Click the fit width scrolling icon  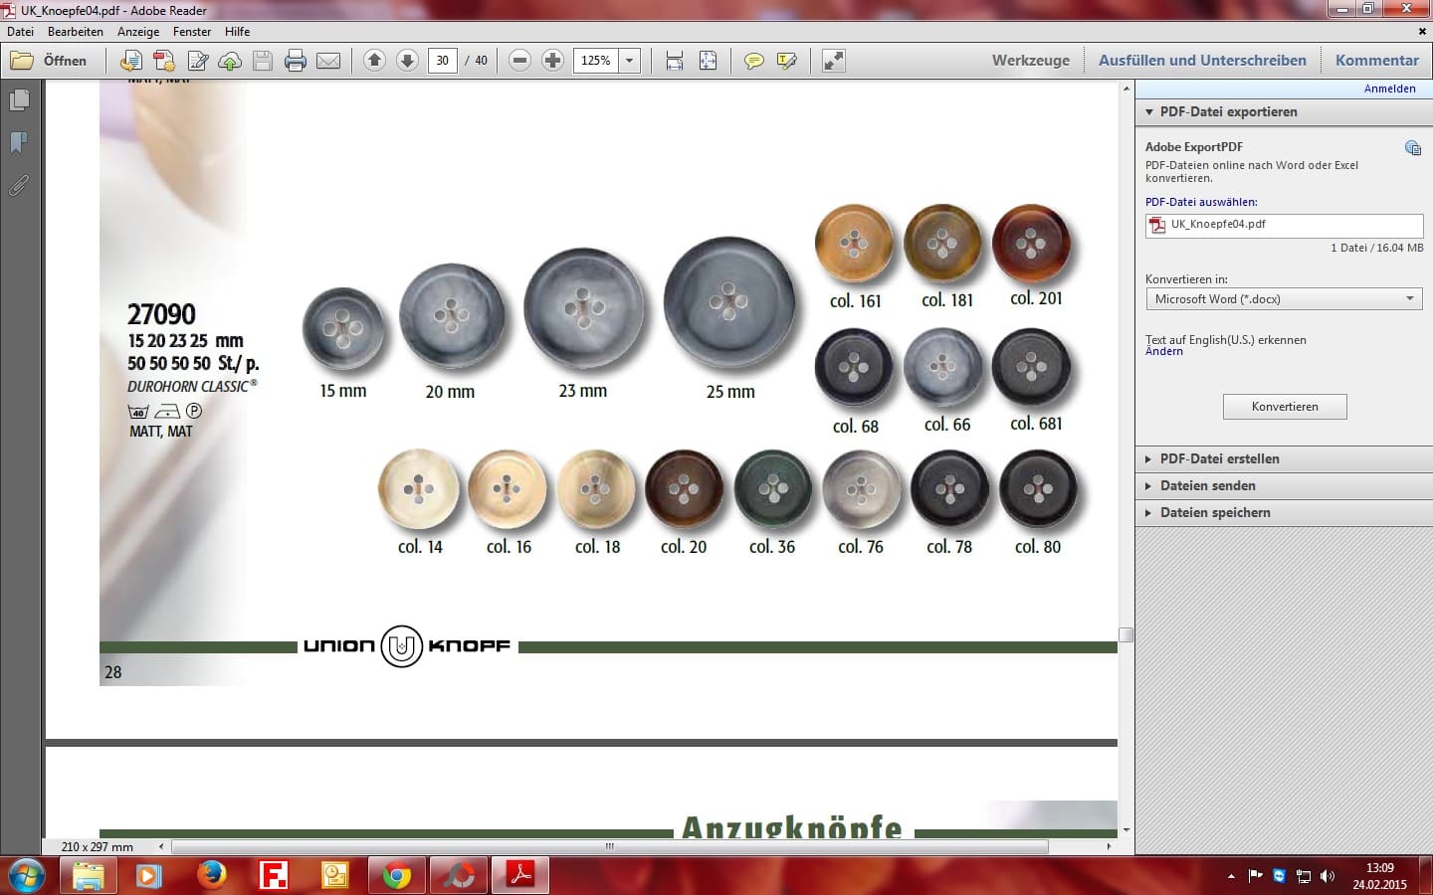click(675, 61)
